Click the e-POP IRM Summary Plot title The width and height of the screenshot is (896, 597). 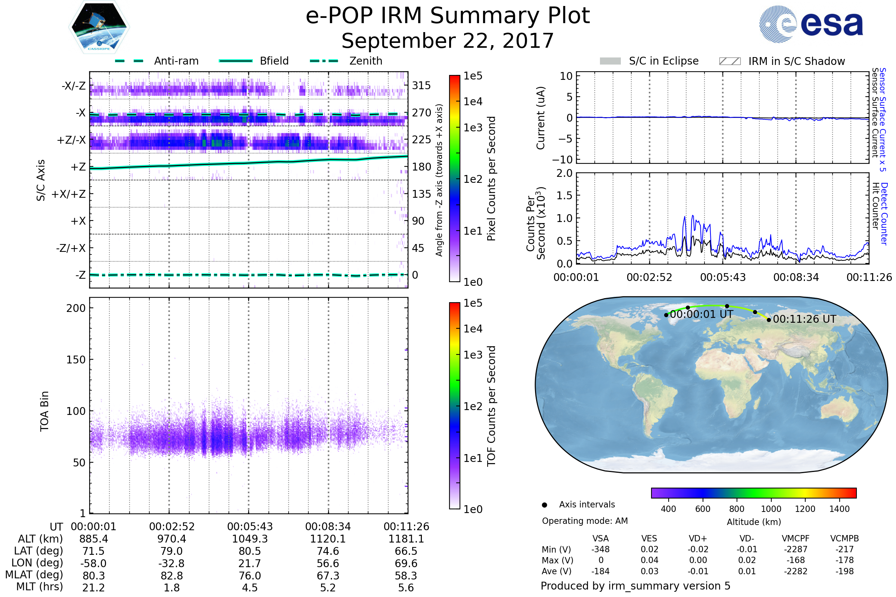tap(448, 16)
